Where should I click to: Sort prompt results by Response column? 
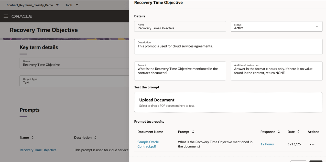click(279, 132)
